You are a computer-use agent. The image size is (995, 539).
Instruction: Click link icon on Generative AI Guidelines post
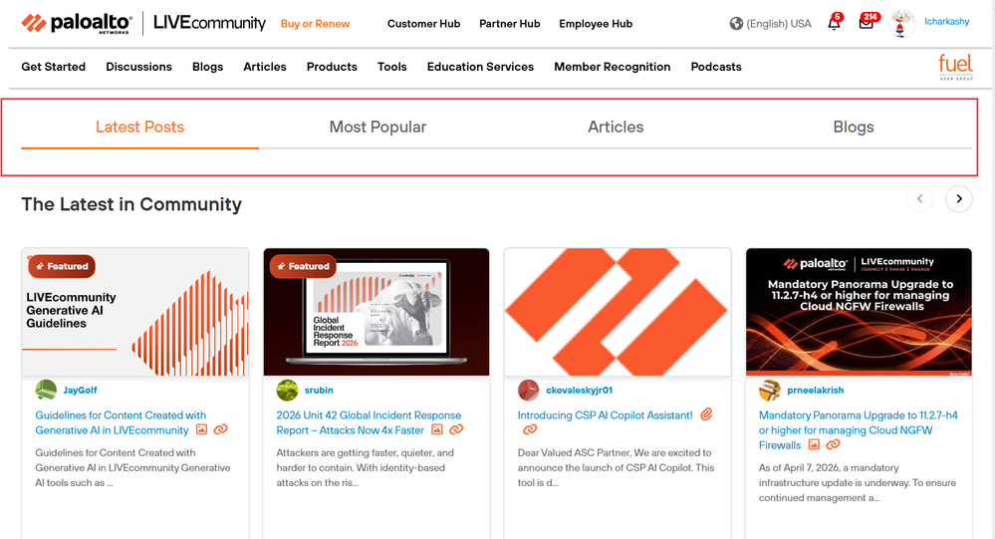[220, 429]
